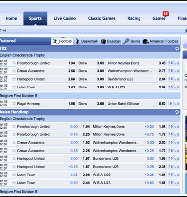Bet W.B.A U23 +0.25 at 1.84
187x197 pixels.
130,175
